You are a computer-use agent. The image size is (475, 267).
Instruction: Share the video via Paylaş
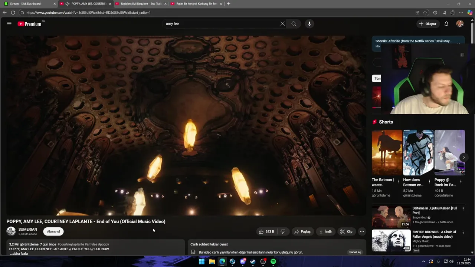click(x=302, y=231)
